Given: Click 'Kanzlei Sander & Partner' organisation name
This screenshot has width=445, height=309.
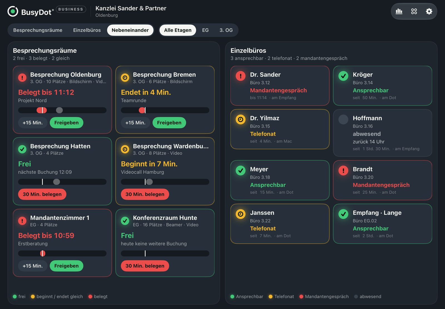Looking at the screenshot, I should [x=131, y=8].
